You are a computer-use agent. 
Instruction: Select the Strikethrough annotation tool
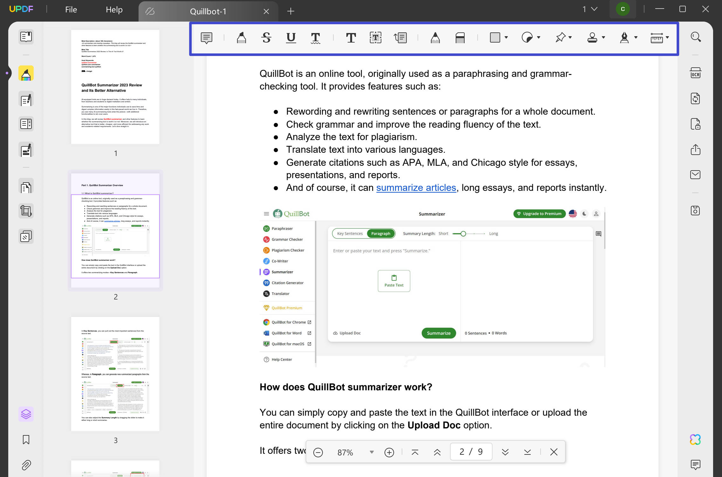(x=266, y=38)
